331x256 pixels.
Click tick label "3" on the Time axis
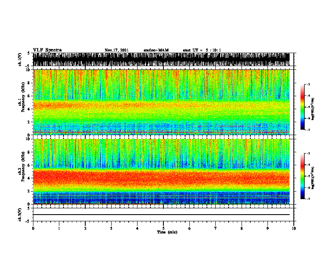111,228
